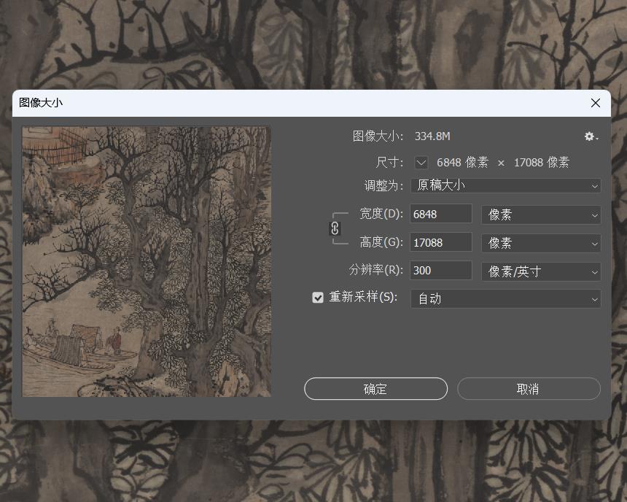
Task: Toggle the constrain proportions chain link icon
Action: (335, 228)
